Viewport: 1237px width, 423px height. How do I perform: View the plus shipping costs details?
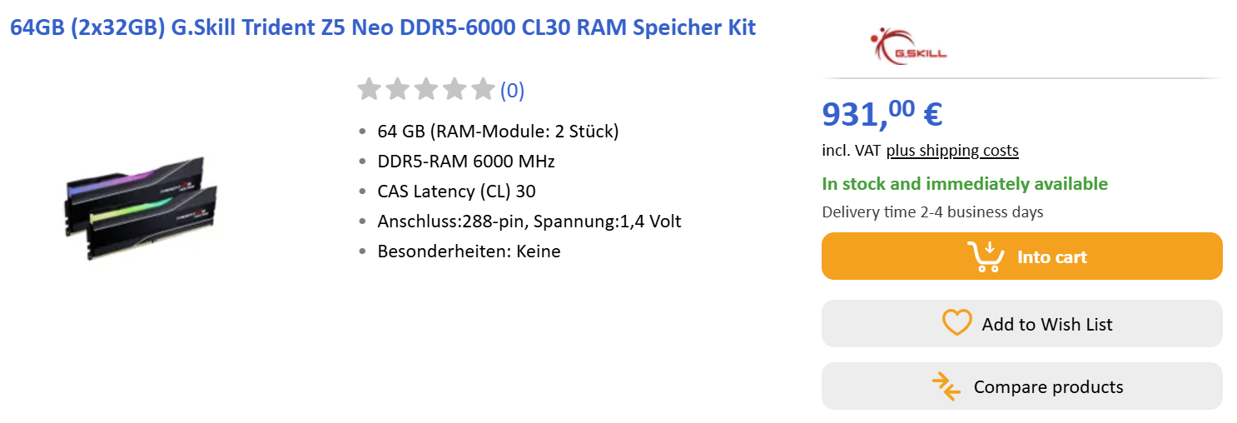[952, 151]
